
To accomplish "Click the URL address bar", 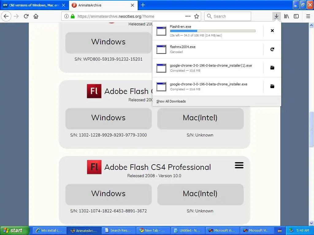I will point(131,16).
